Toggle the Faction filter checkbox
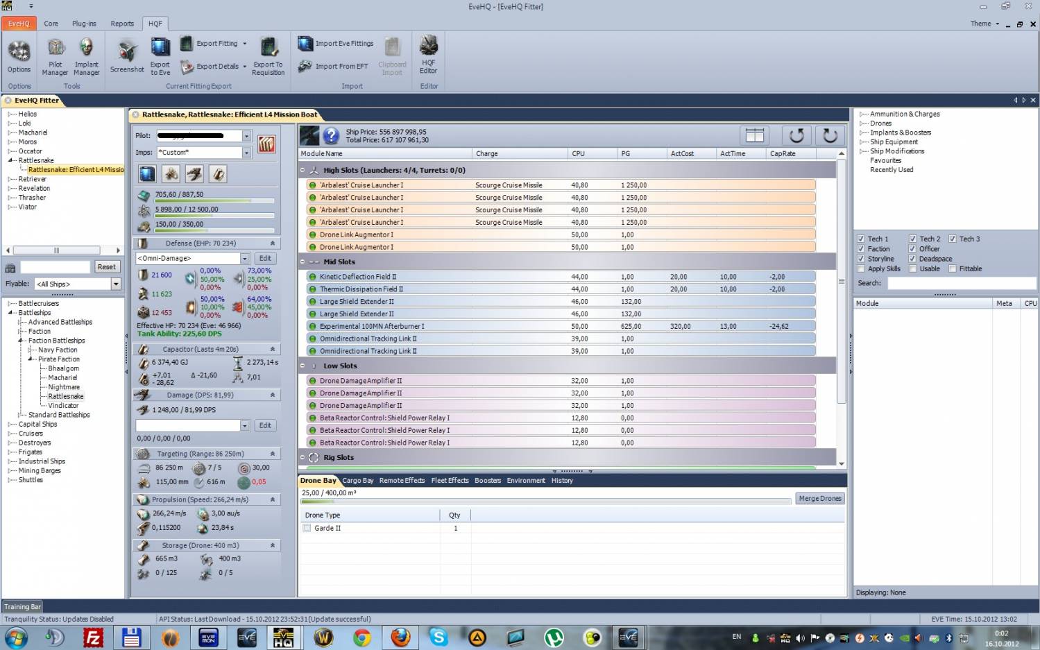The height and width of the screenshot is (650, 1040). click(x=861, y=248)
